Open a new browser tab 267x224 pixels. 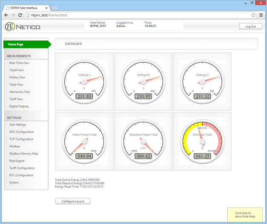(x=55, y=8)
